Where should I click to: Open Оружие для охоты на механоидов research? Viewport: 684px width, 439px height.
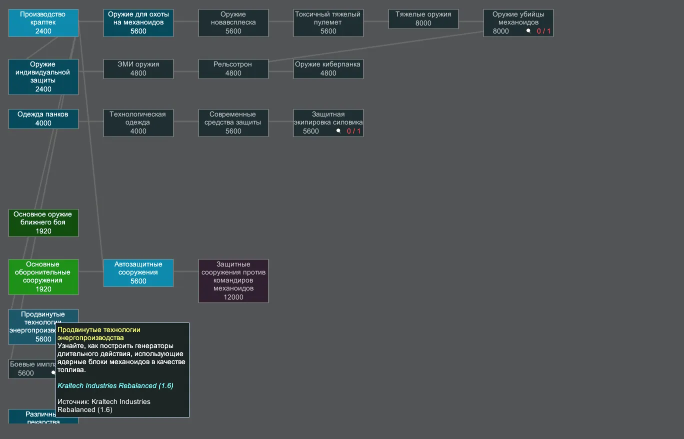click(x=138, y=22)
